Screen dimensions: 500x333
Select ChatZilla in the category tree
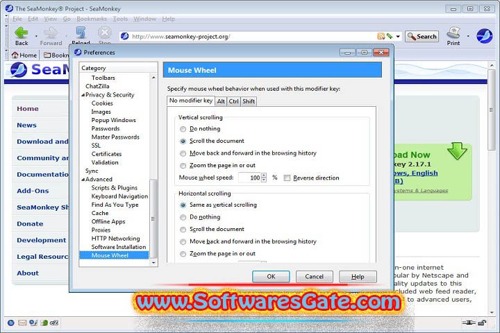97,86
